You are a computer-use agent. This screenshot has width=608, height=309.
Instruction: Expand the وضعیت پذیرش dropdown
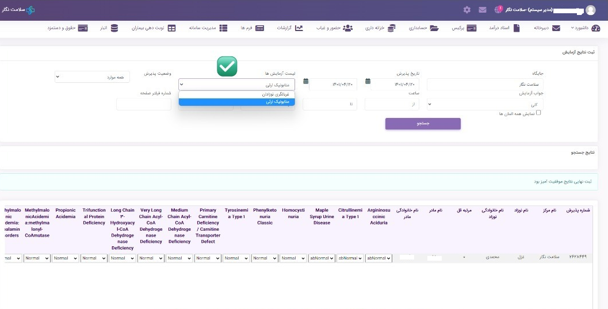click(x=92, y=77)
